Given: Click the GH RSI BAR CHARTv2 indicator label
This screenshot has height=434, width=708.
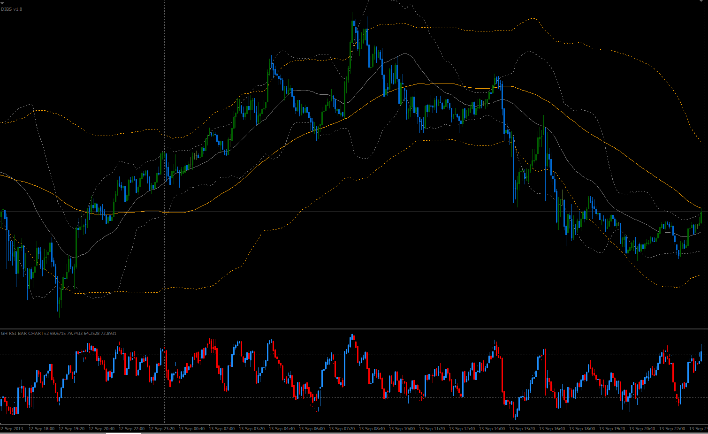Looking at the screenshot, I should pos(25,334).
